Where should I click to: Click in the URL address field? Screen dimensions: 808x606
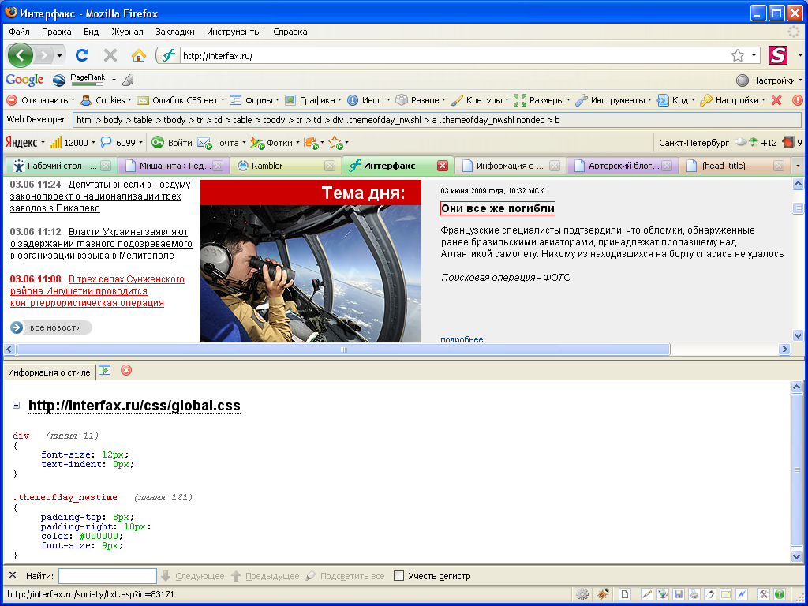(454, 56)
